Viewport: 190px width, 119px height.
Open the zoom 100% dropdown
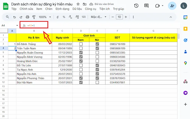(x=45, y=17)
